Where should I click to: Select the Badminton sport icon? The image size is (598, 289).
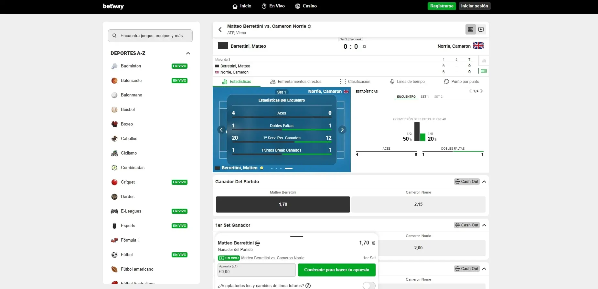[114, 66]
